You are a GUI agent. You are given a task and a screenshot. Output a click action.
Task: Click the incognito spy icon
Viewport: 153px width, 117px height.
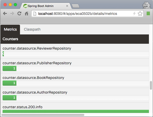pyautogui.click(x=147, y=5)
